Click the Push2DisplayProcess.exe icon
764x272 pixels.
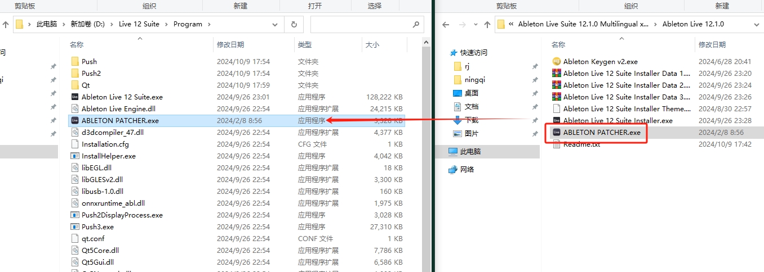75,215
